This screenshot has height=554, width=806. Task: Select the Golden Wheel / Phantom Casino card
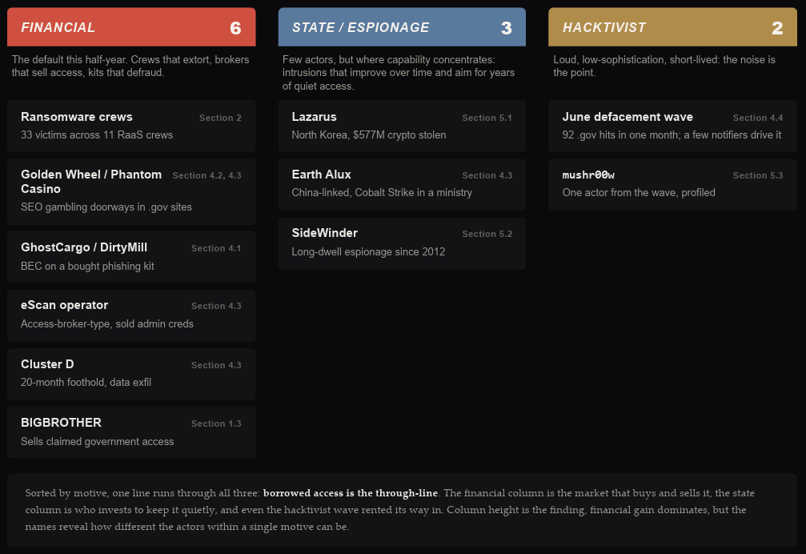(131, 191)
